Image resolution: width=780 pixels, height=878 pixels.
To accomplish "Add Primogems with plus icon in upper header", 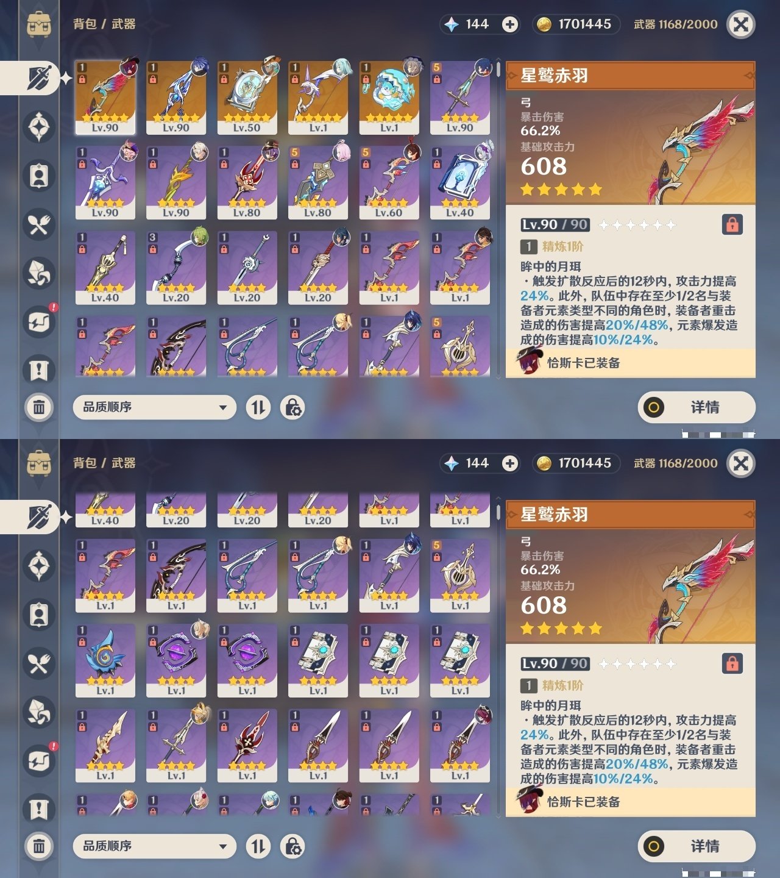I will [x=510, y=24].
